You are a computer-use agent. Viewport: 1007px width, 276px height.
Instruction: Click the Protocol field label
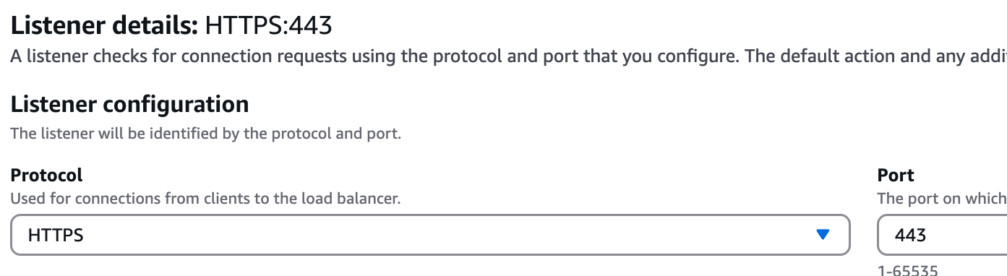pyautogui.click(x=47, y=175)
